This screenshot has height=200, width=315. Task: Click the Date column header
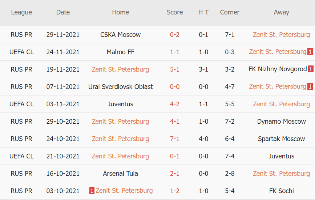tap(63, 12)
